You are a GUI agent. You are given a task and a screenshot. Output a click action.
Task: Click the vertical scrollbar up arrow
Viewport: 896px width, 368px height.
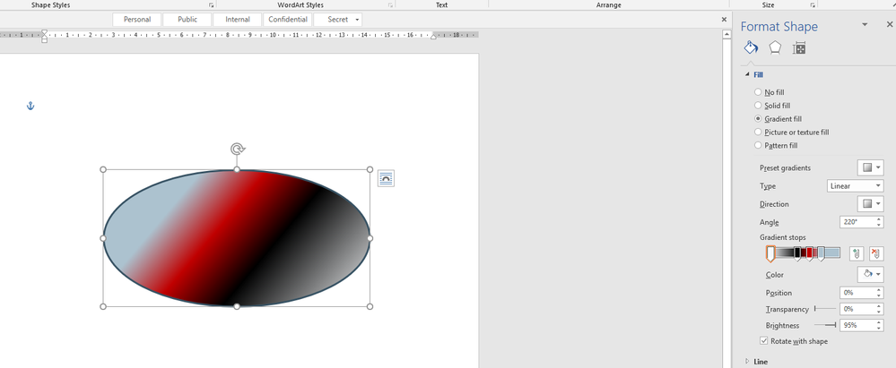pos(726,35)
